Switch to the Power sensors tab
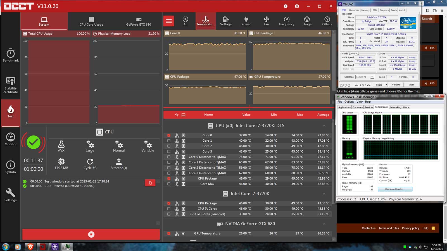The width and height of the screenshot is (447, 251). 246,21
